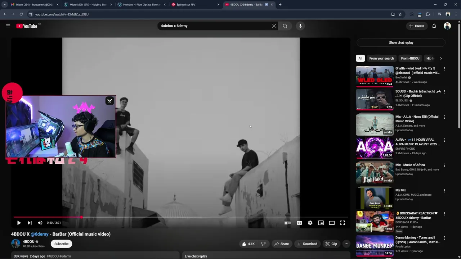Open the YouTube guide hamburger menu
Screen dimensions: 461x259
pyautogui.click(x=8, y=26)
